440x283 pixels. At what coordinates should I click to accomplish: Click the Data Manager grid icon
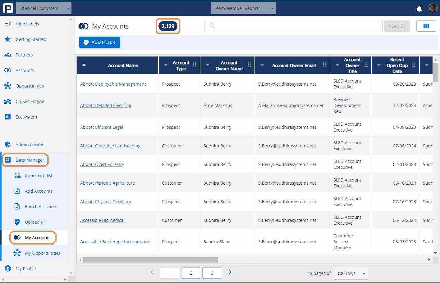click(8, 160)
